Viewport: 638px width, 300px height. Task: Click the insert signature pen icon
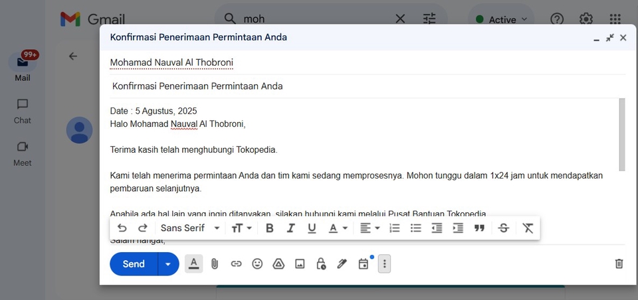tap(342, 264)
